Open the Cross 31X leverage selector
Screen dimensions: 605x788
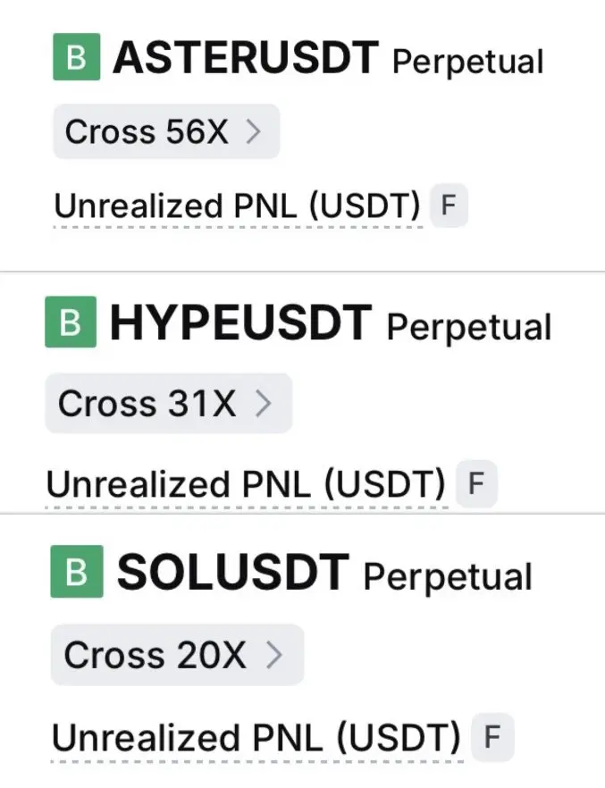[168, 403]
